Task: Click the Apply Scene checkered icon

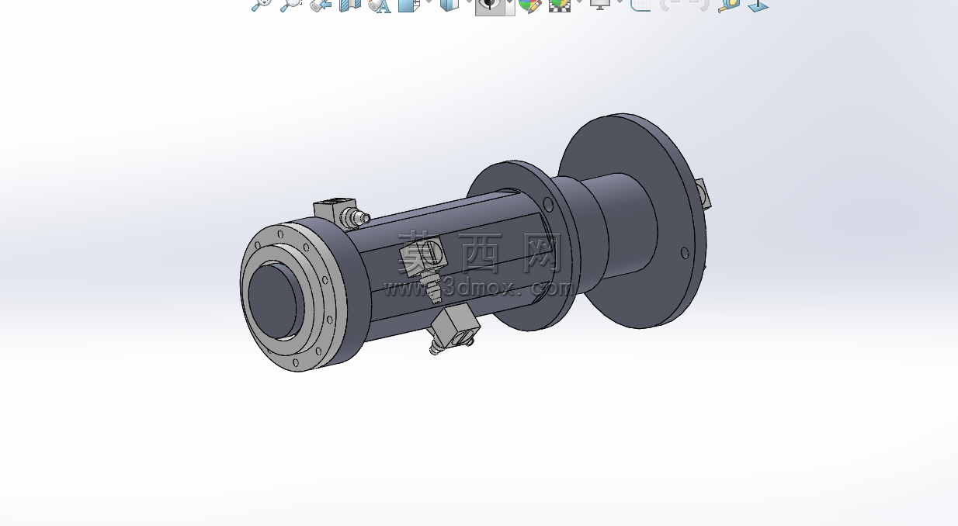Action: click(x=559, y=4)
